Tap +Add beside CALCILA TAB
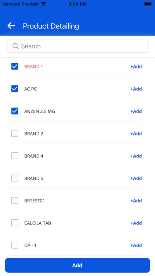The width and height of the screenshot is (155, 276). [136, 223]
